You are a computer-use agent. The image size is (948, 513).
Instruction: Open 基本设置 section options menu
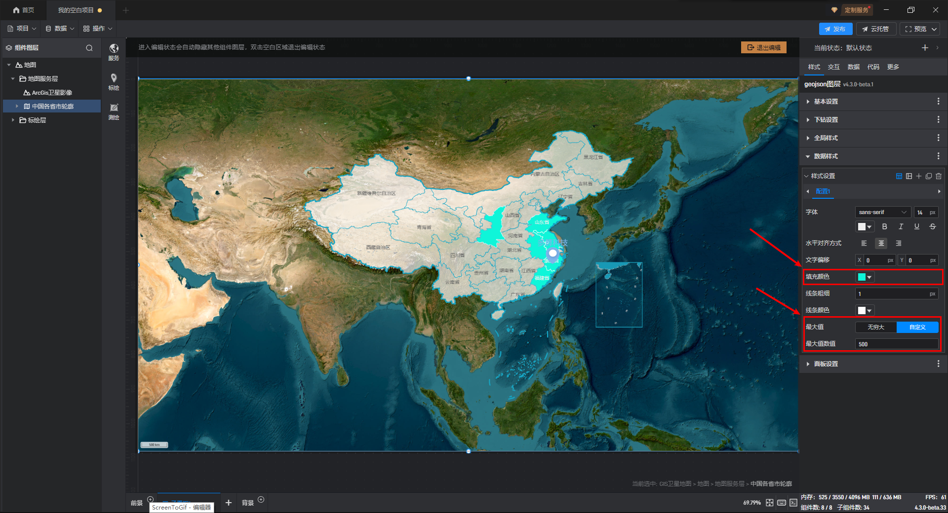(x=938, y=102)
